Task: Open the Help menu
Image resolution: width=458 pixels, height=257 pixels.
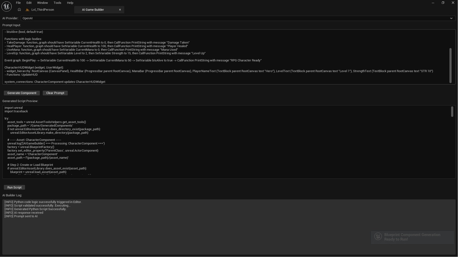Action: pyautogui.click(x=70, y=3)
